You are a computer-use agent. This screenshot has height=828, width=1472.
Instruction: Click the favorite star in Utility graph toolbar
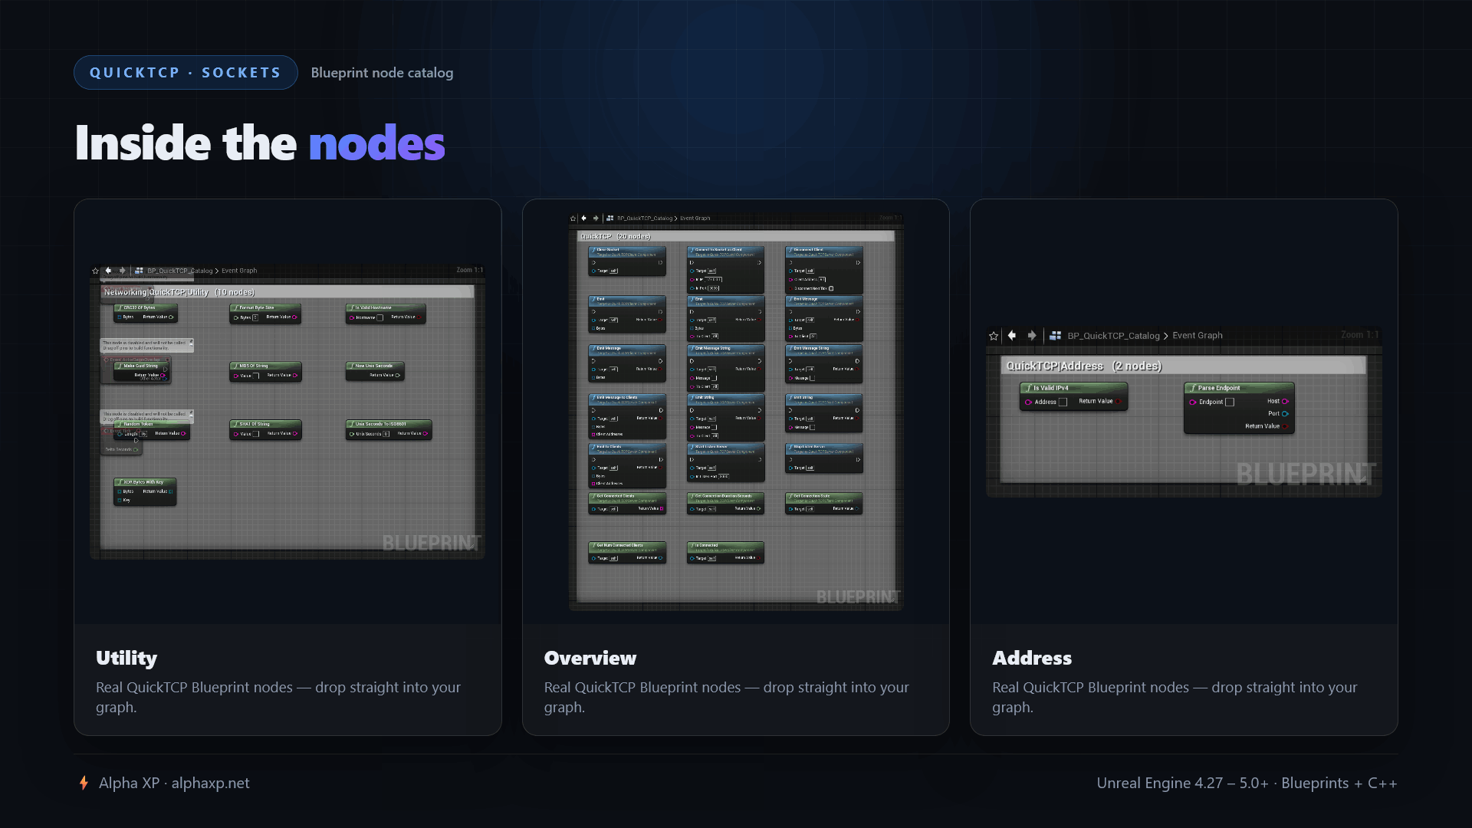coord(95,271)
